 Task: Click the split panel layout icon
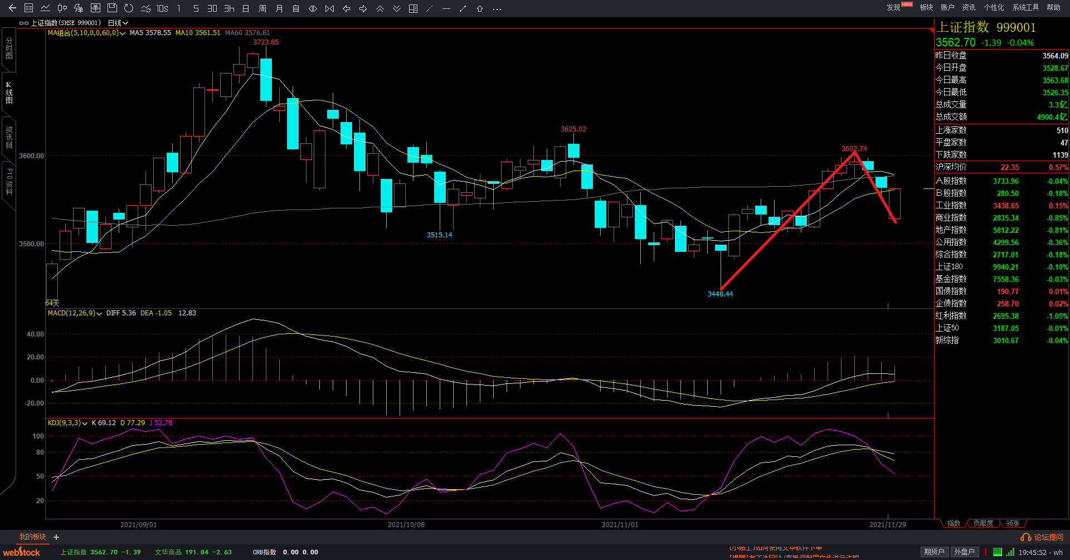413,8
